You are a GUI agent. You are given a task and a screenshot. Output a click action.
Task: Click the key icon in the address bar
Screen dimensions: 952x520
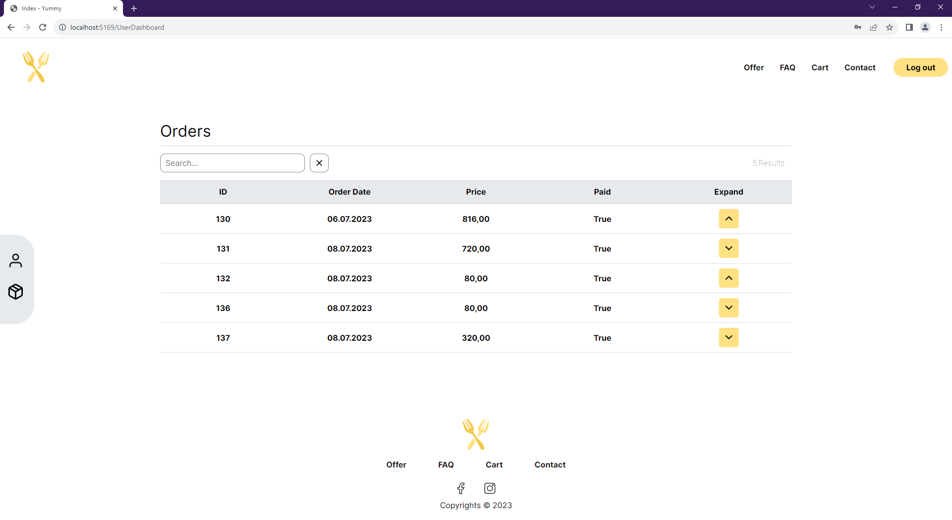click(858, 27)
